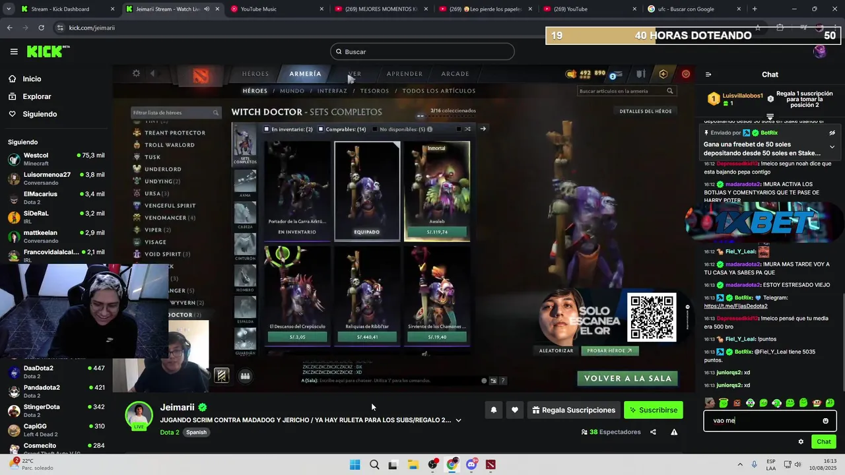The image size is (845, 475).
Task: Go to the Kick home logo
Action: point(48,51)
